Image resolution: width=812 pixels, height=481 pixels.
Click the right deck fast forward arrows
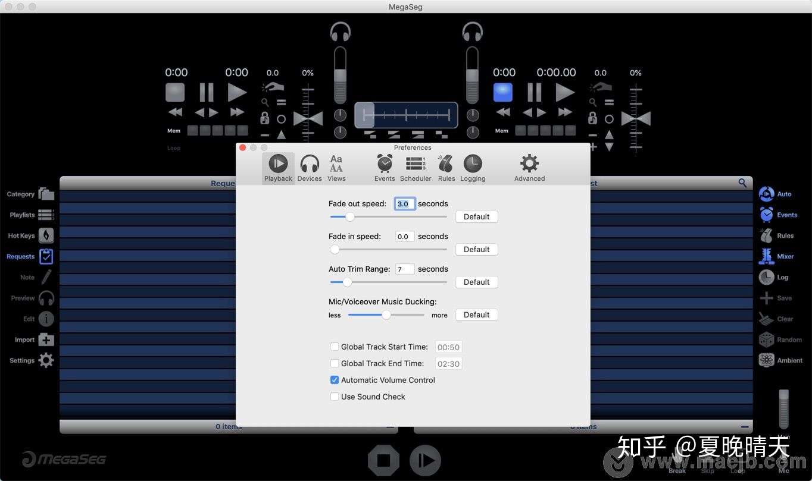pyautogui.click(x=565, y=112)
